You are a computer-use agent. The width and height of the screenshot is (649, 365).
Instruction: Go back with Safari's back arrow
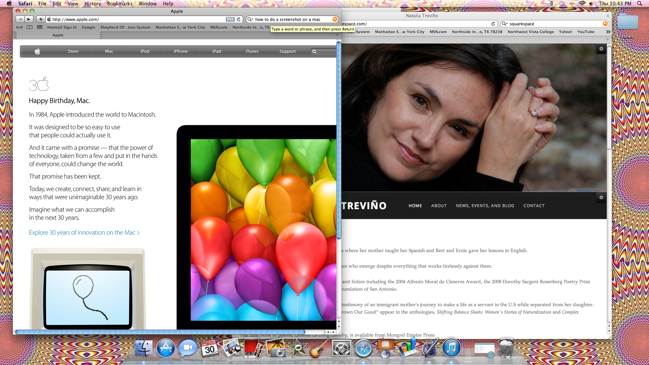point(20,19)
